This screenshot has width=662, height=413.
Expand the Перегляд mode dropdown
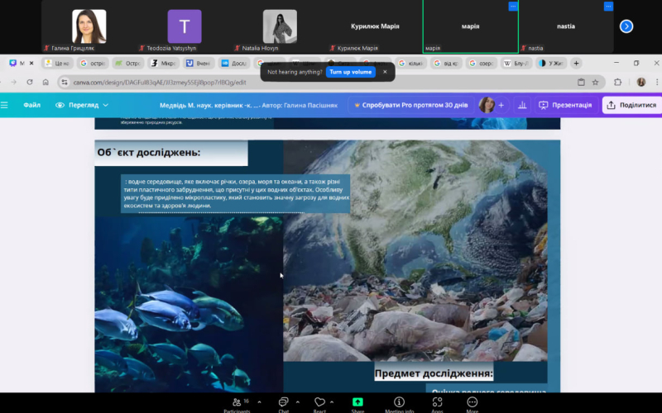coord(82,105)
